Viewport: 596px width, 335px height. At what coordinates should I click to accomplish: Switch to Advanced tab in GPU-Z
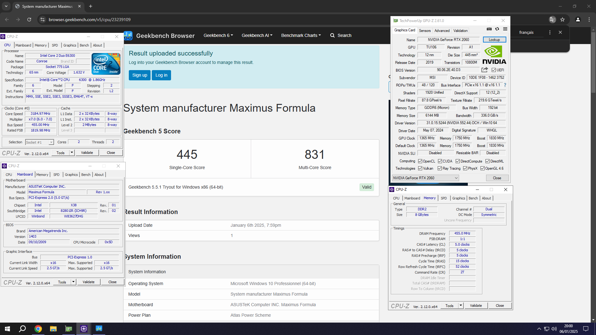(x=442, y=31)
